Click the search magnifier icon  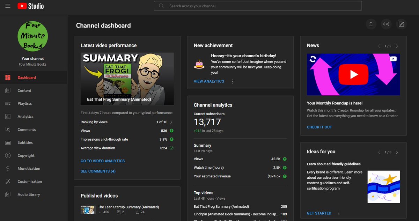[x=161, y=6]
